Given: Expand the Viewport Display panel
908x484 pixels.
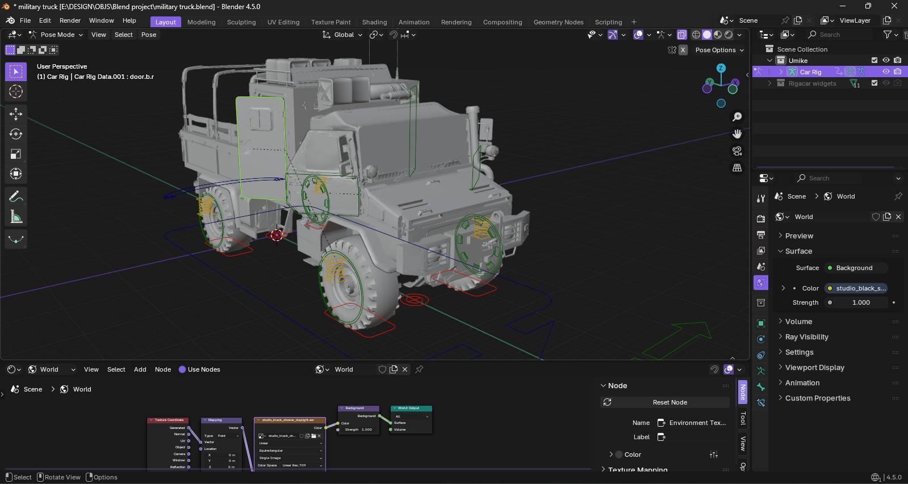Looking at the screenshot, I should (814, 367).
